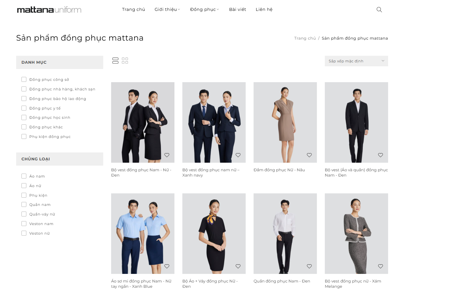View the Áo sơ mi Xanh Blue product image
Viewport: 460px width, 296px height.
point(143,234)
